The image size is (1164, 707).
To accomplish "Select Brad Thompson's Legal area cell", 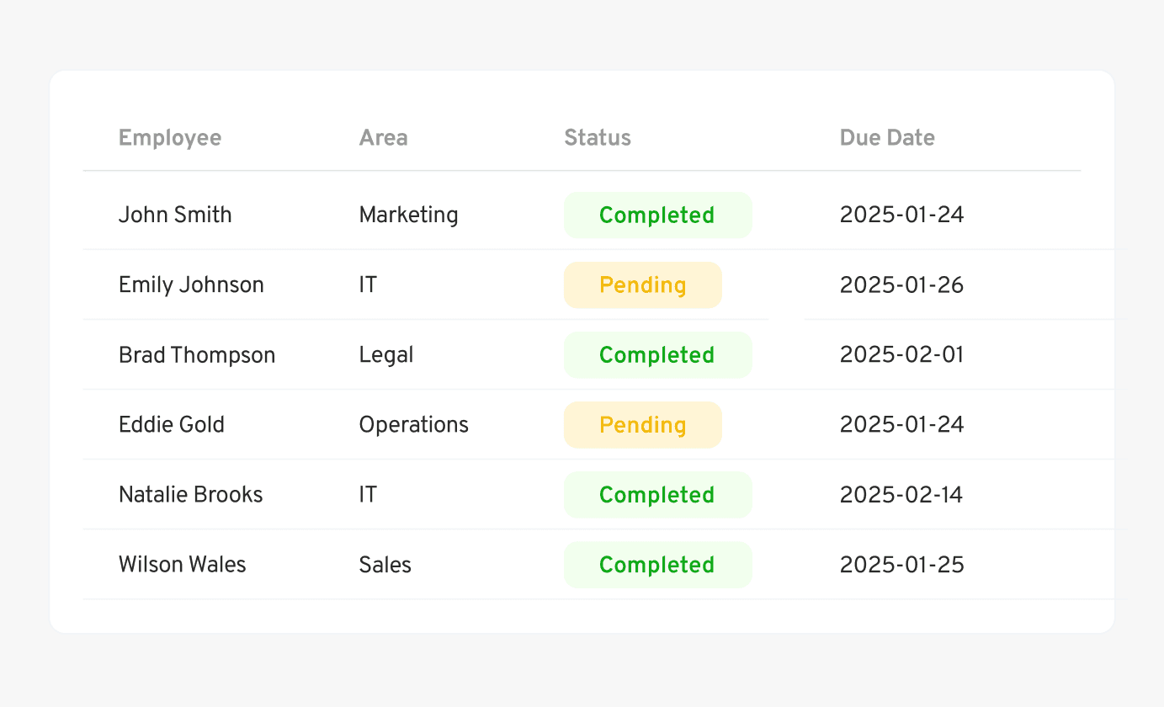I will click(386, 354).
